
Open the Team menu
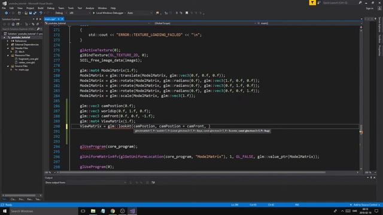coord(61,8)
